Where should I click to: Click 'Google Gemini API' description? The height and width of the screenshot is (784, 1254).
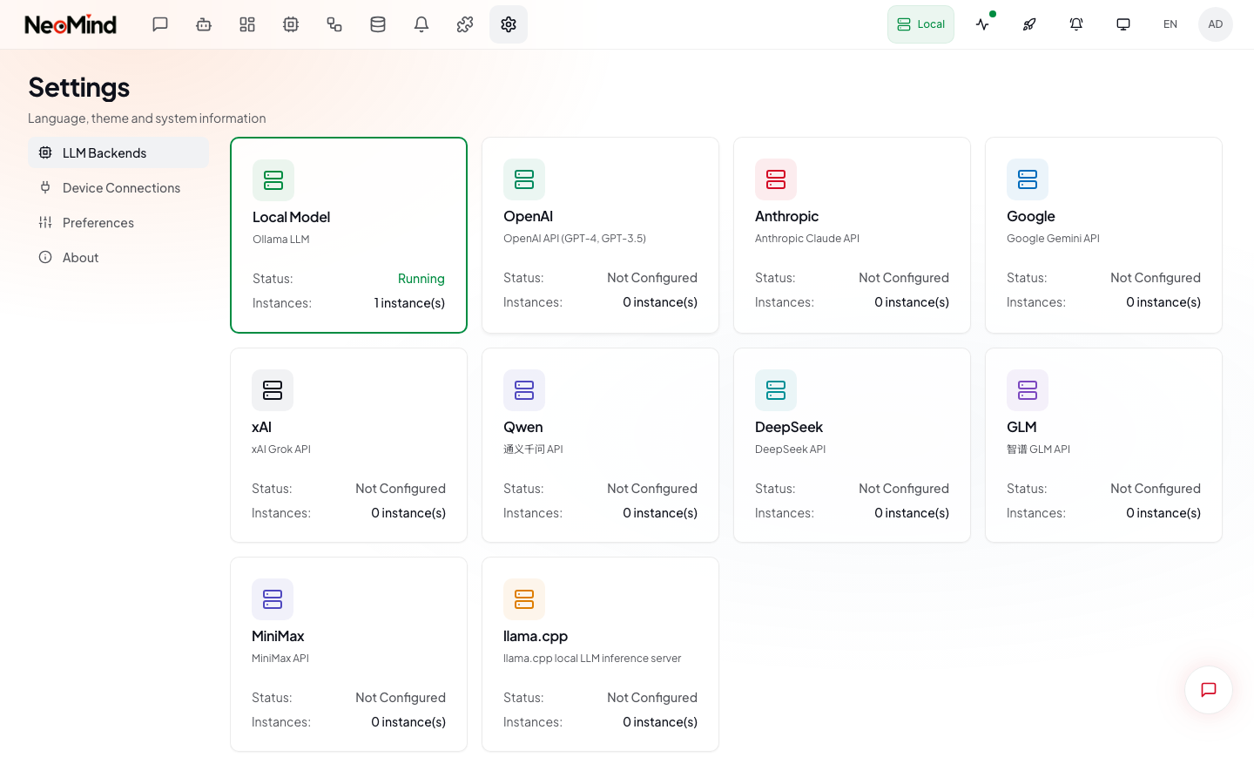(x=1053, y=239)
